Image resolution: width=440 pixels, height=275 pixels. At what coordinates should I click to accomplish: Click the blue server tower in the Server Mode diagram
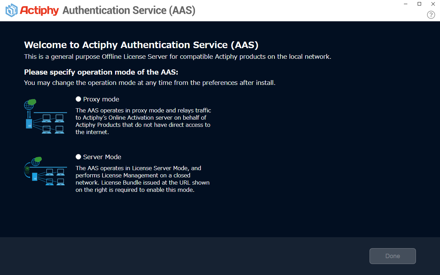35,177
